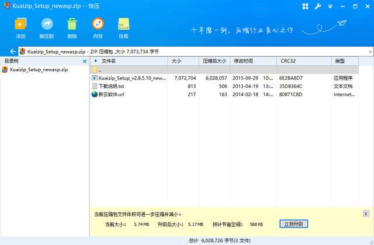374x245 pixels.
Task: Open the wrench settings icon
Action: click(x=318, y=6)
